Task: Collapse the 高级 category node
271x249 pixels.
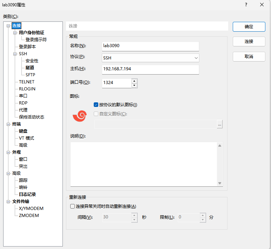Action: pyautogui.click(x=8, y=173)
